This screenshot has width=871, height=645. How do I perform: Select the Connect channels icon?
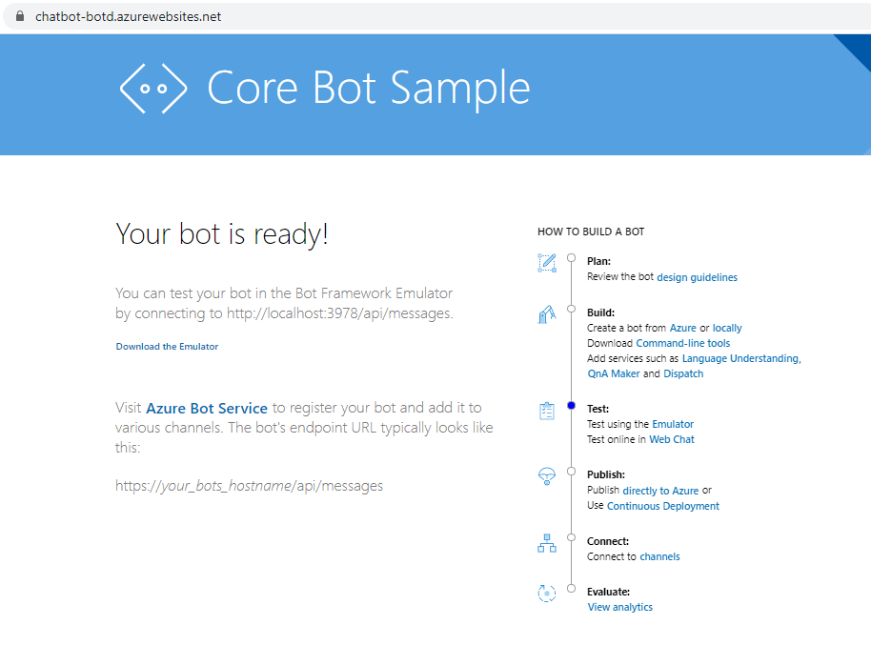coord(547,543)
